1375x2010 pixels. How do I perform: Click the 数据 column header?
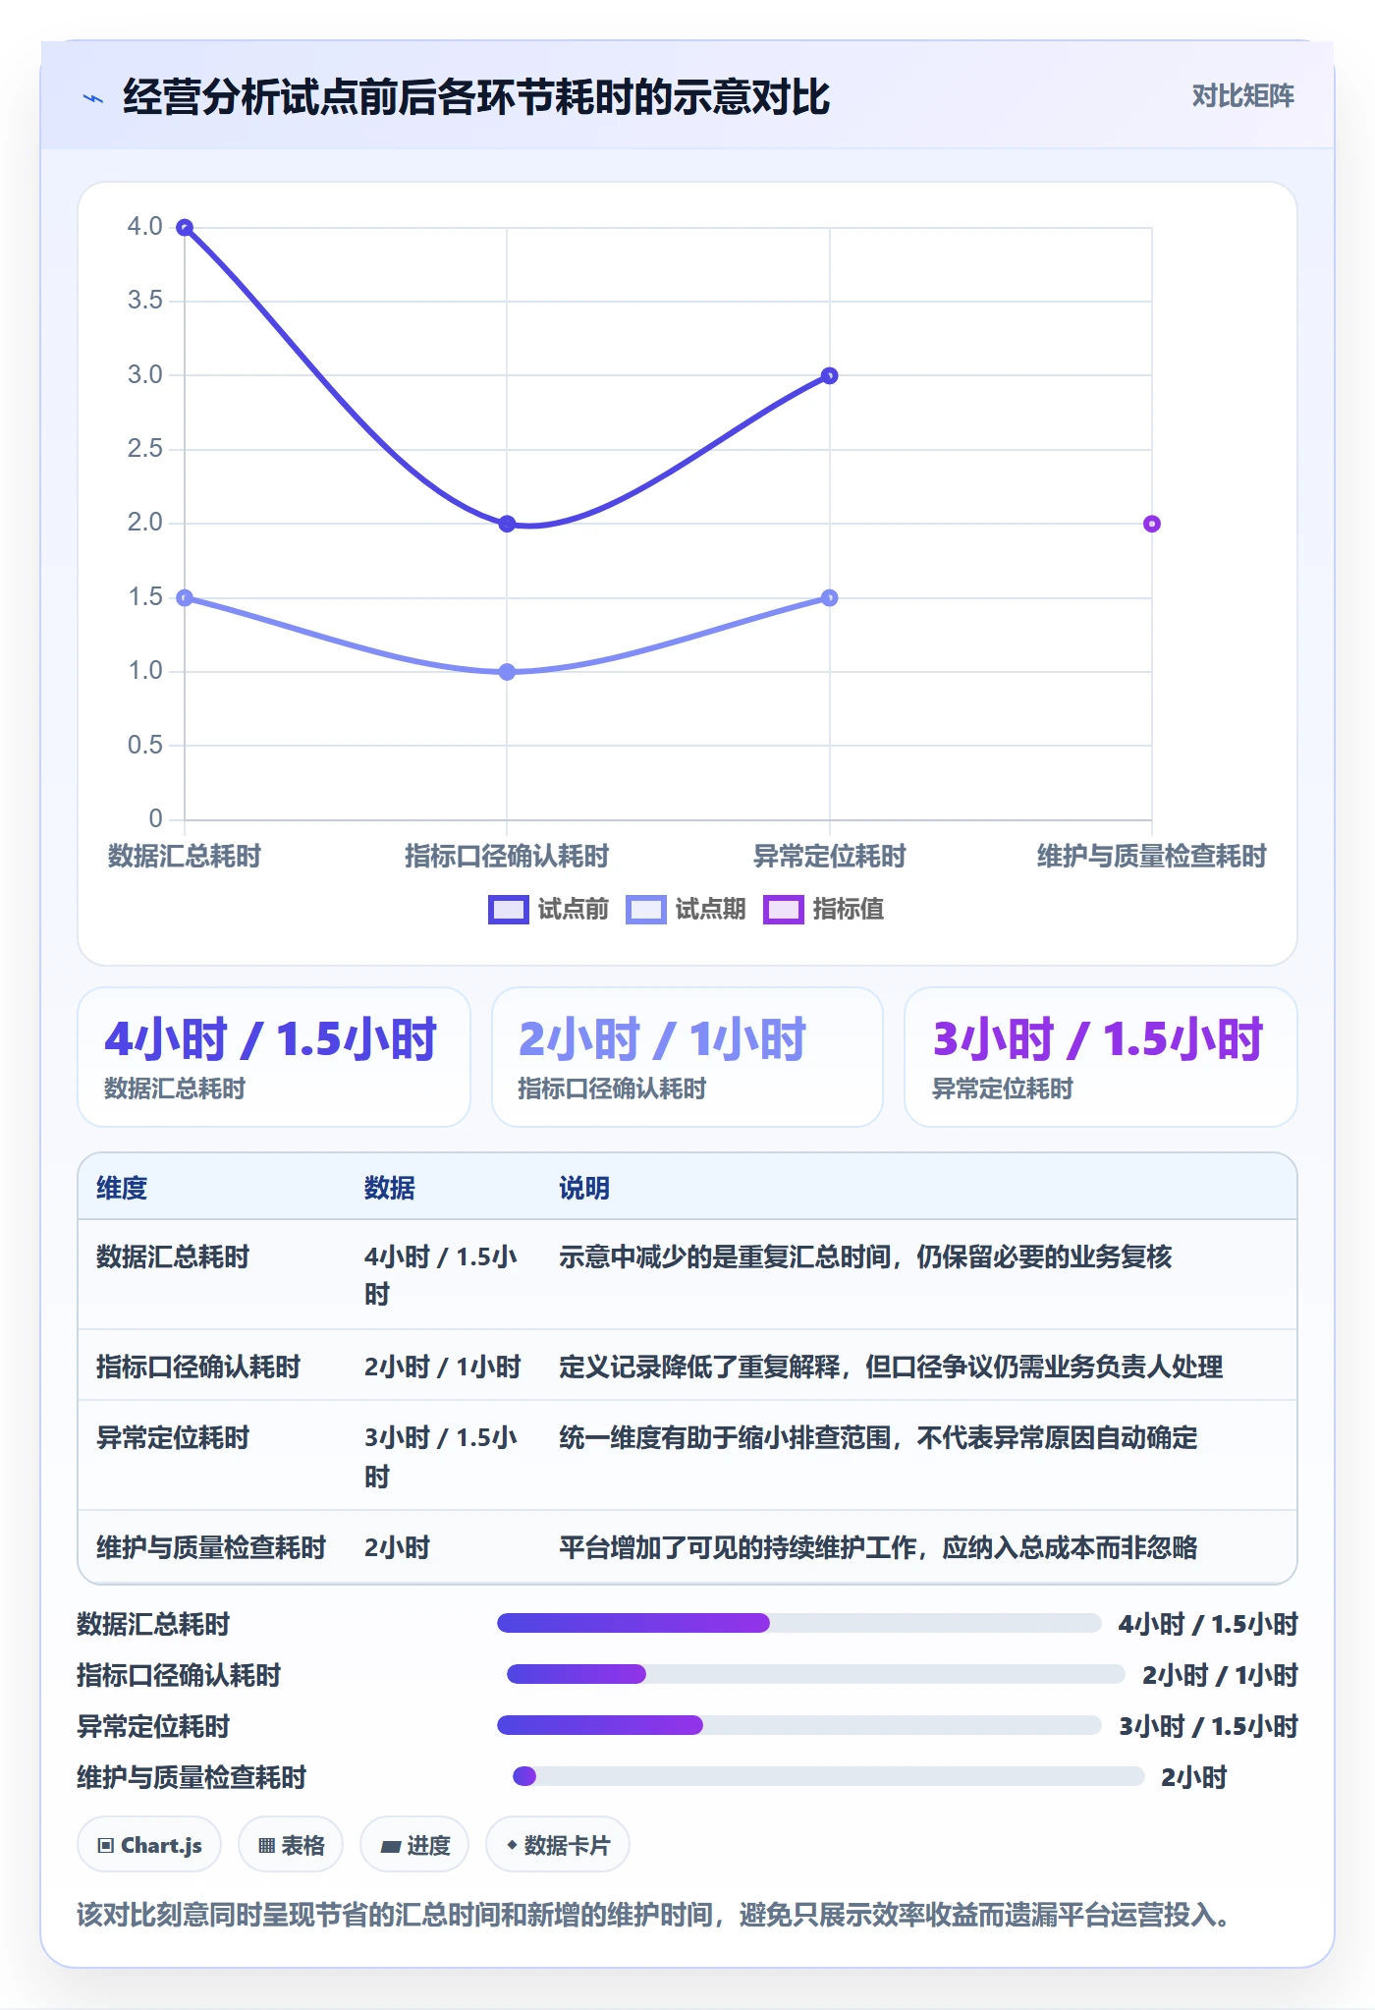pyautogui.click(x=390, y=1189)
